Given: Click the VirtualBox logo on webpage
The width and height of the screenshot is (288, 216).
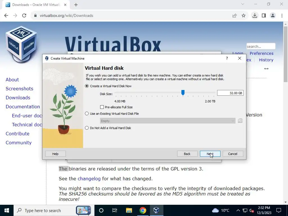Looking at the screenshot, I should (x=21, y=44).
